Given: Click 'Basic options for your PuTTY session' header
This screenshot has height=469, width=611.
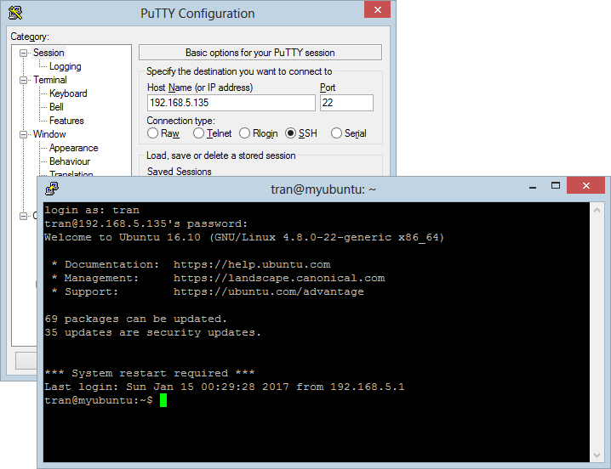Looking at the screenshot, I should (260, 53).
